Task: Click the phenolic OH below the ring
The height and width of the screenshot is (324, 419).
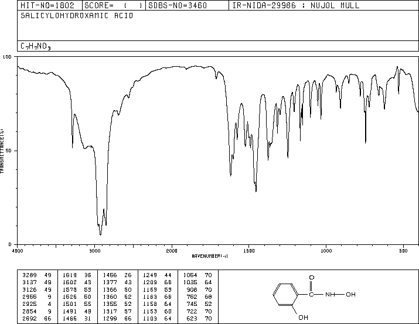Action: click(x=304, y=318)
